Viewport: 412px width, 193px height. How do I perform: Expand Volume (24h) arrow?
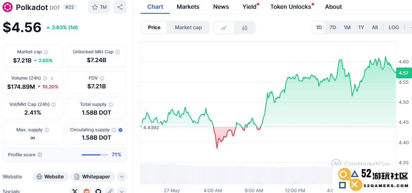tap(52, 78)
